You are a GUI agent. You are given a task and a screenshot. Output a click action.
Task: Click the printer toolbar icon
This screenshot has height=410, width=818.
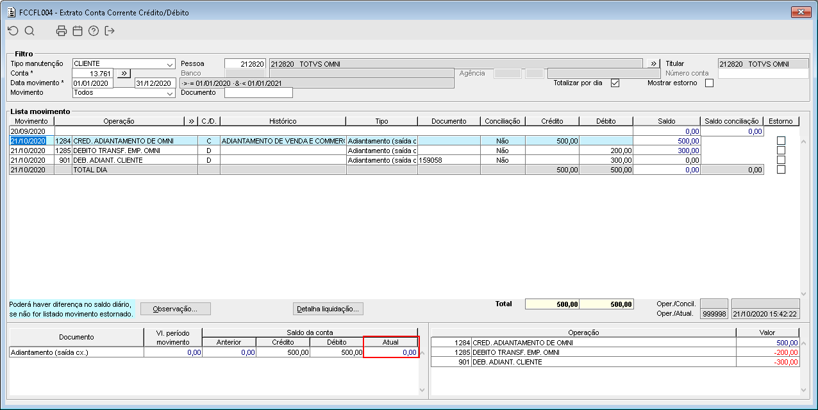click(x=62, y=31)
